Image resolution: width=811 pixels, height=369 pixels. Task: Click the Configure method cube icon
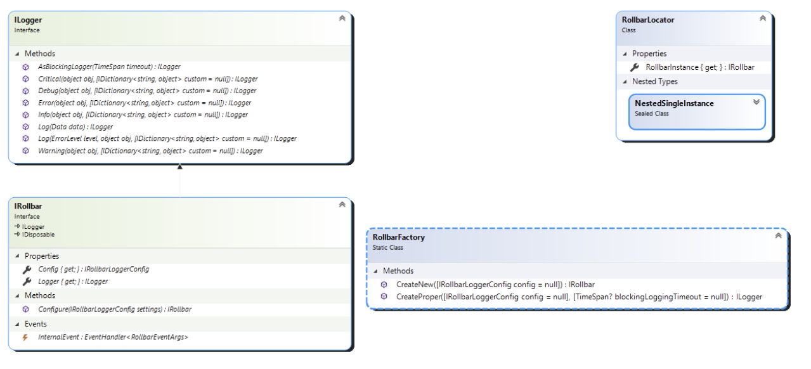tap(25, 309)
